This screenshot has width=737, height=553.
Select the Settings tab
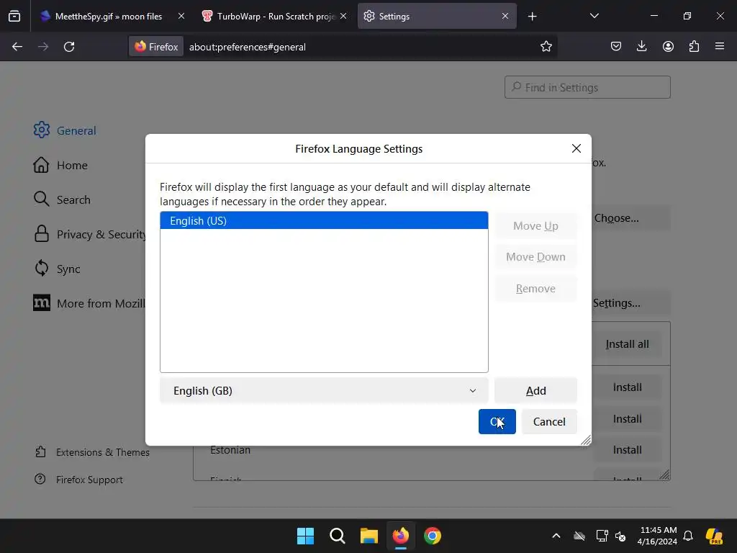(x=437, y=17)
